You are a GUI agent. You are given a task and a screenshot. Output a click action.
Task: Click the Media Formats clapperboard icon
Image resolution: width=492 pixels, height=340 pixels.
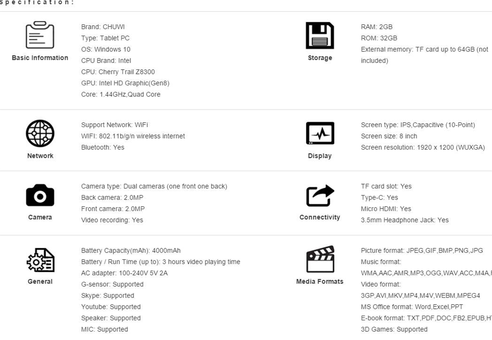[320, 259]
